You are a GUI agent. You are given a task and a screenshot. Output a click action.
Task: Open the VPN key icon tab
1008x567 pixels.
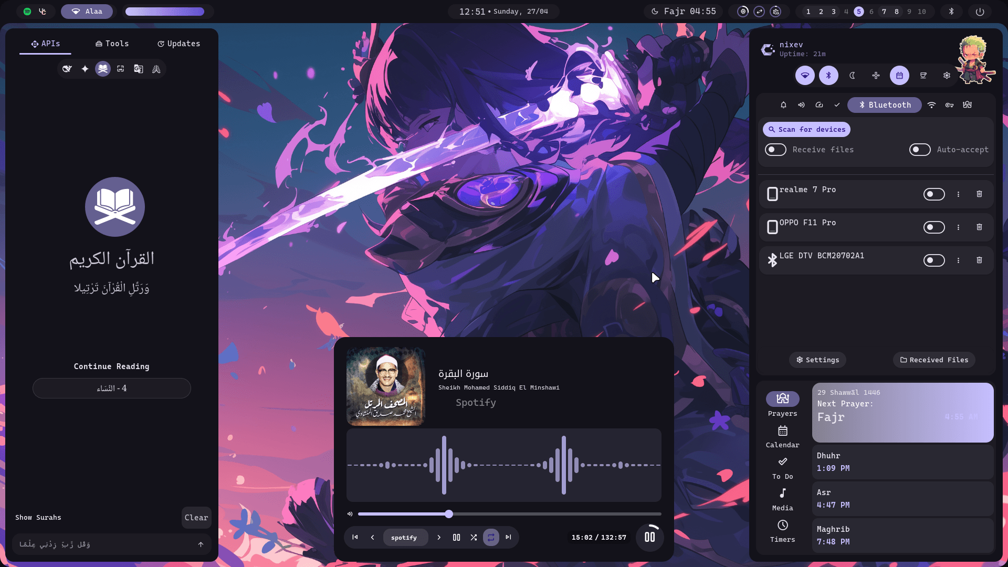coord(949,105)
